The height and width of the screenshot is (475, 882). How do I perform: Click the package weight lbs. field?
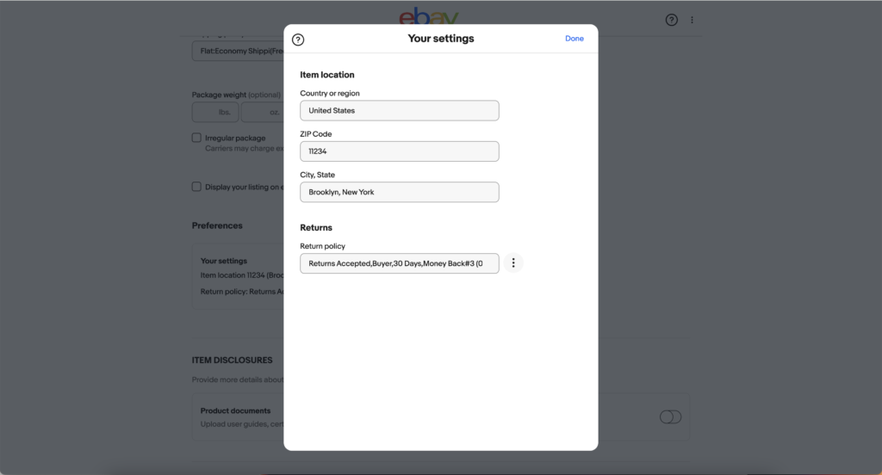[x=215, y=113]
